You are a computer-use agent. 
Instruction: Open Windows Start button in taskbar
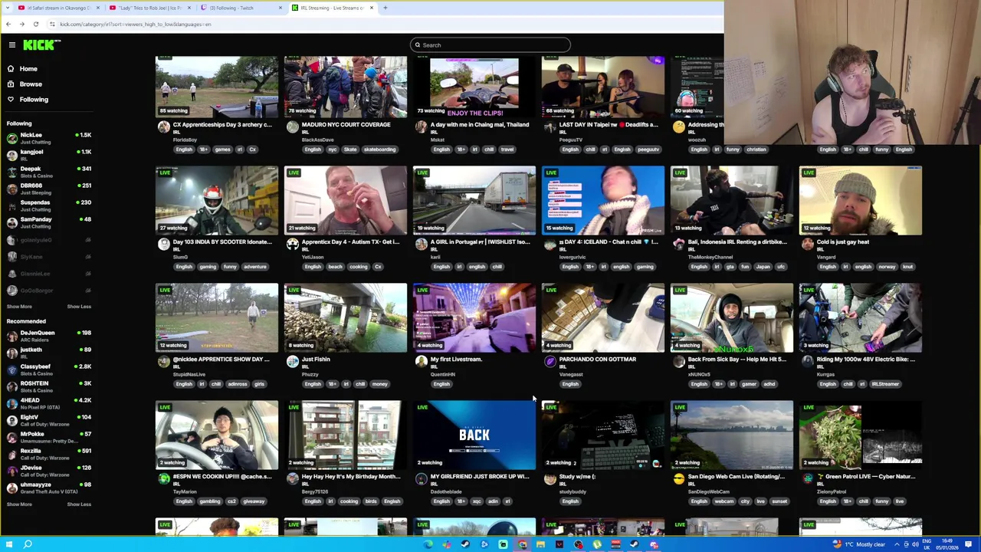pyautogui.click(x=9, y=544)
